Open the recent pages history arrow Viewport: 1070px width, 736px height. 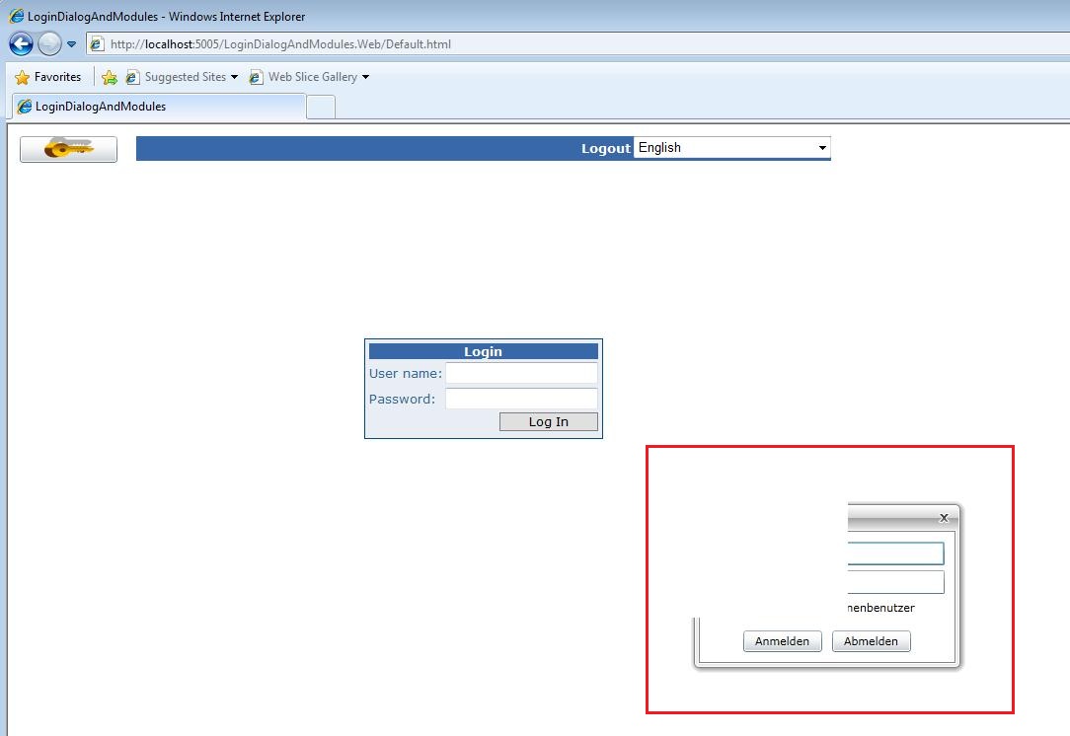pyautogui.click(x=72, y=44)
